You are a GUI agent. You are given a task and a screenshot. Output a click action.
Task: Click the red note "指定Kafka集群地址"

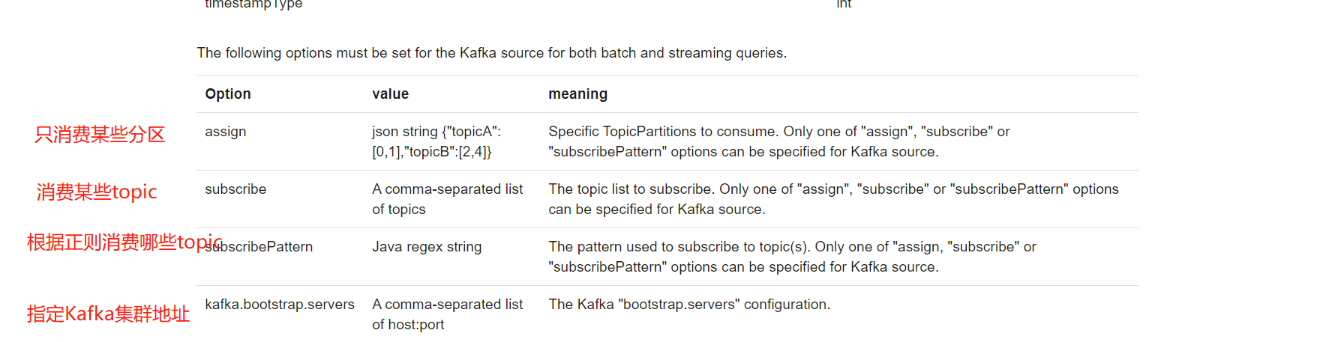pyautogui.click(x=108, y=314)
